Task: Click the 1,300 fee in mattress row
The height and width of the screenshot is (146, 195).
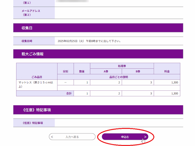Action: [x=175, y=82]
